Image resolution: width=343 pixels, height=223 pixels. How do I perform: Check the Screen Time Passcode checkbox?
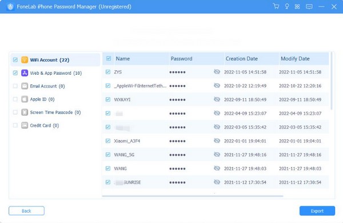click(15, 112)
